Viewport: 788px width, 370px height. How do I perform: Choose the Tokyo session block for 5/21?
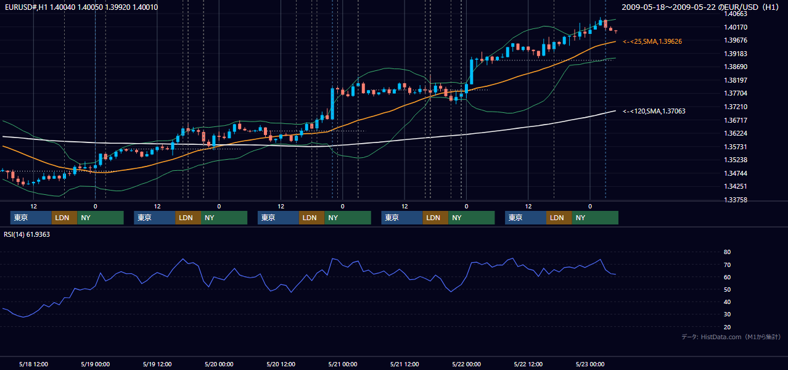(402, 218)
